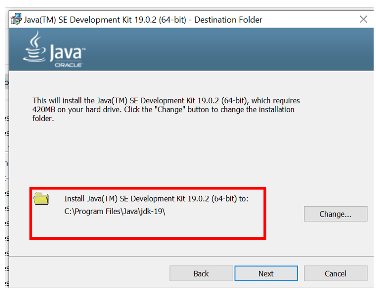
Task: Cancel the JDK installation
Action: click(x=336, y=273)
